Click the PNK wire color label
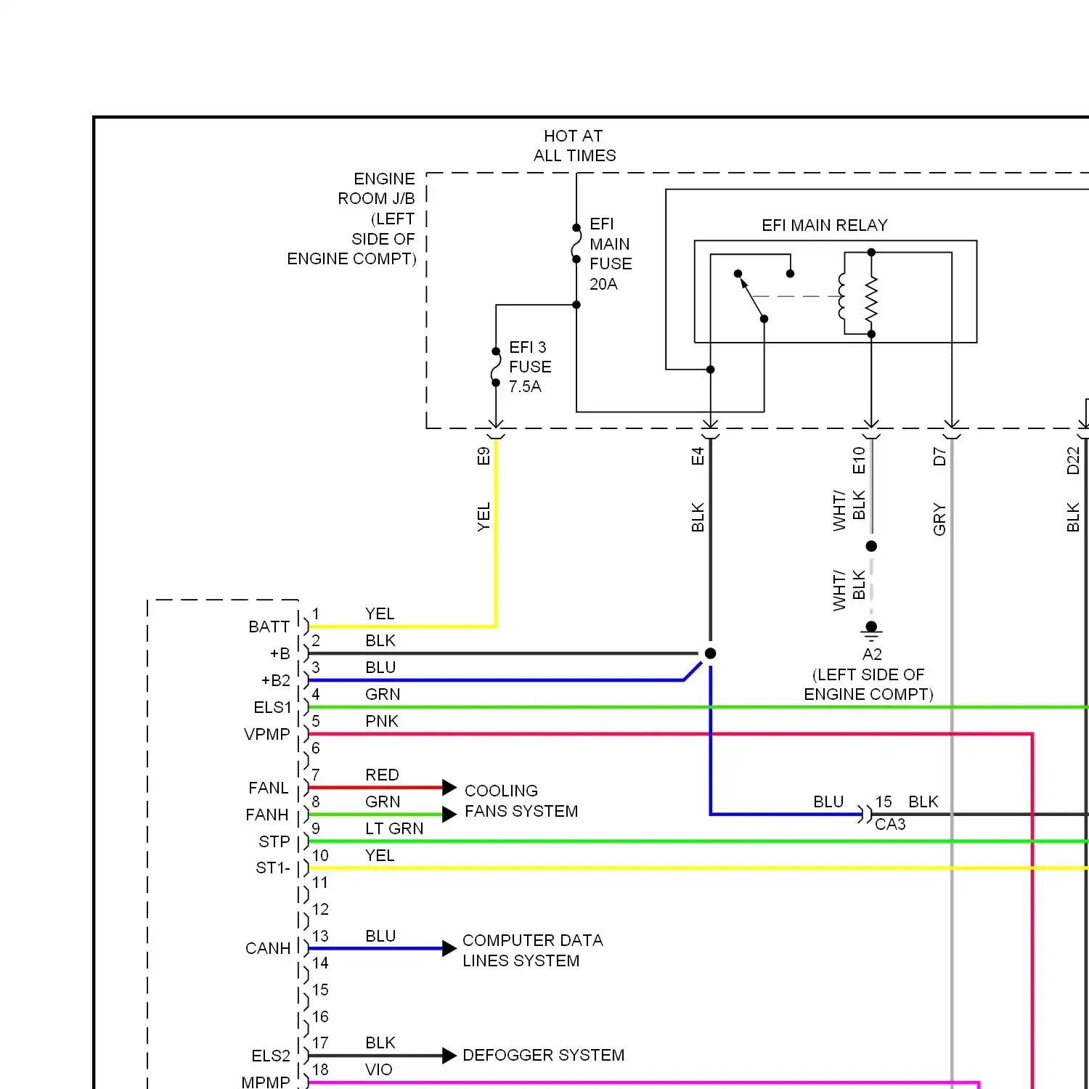 click(382, 721)
